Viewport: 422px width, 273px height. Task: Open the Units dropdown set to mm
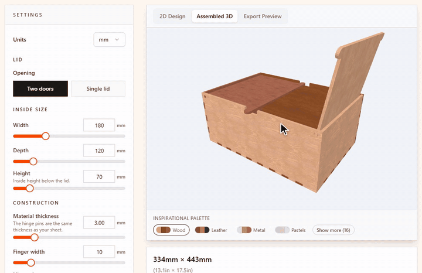[x=109, y=39]
